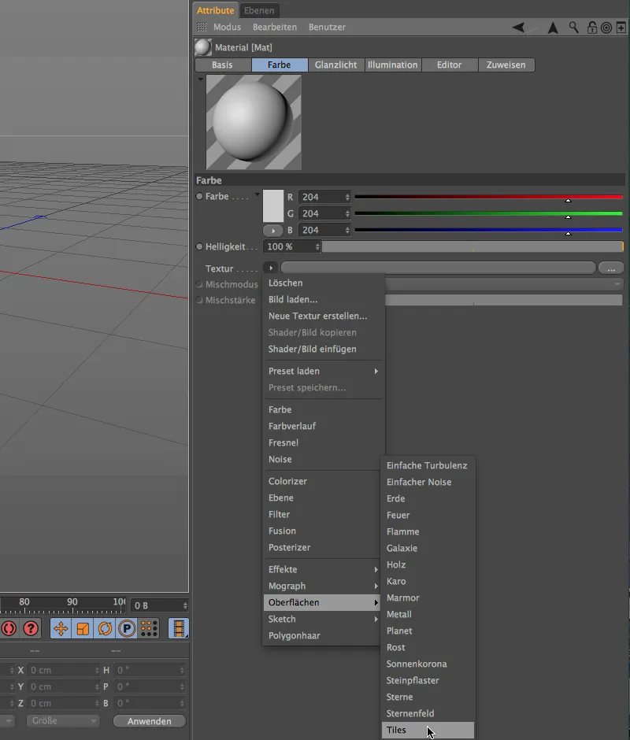This screenshot has width=630, height=740.
Task: Click the target lock-mode icon
Action: click(606, 28)
